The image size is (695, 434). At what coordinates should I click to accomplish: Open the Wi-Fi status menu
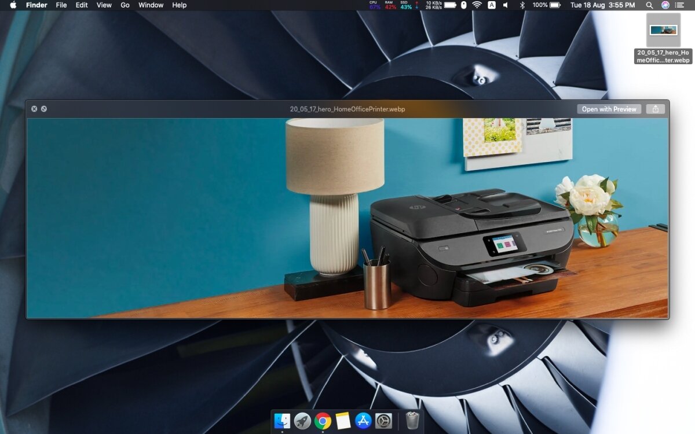pyautogui.click(x=477, y=5)
